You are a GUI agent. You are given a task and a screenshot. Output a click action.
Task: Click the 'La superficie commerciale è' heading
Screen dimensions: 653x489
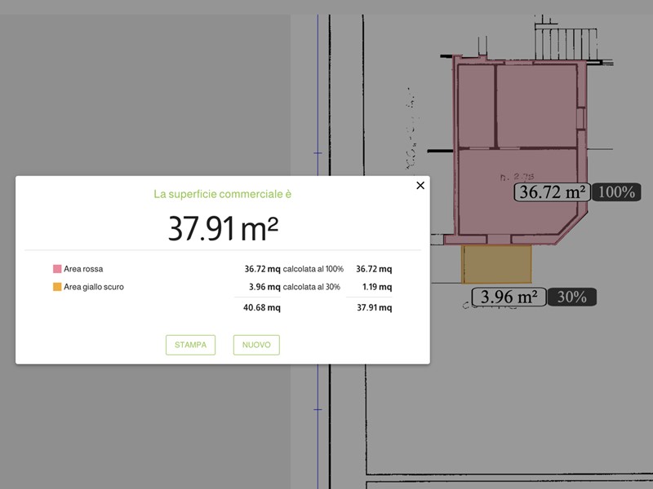point(223,194)
